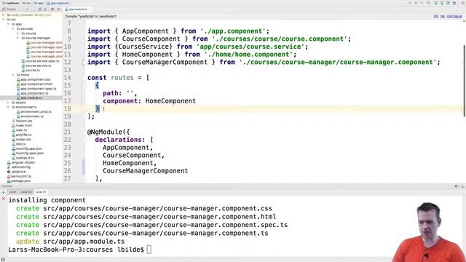Select the app.module.ts editor tab
Image resolution: width=466 pixels, height=262 pixels.
[78, 9]
